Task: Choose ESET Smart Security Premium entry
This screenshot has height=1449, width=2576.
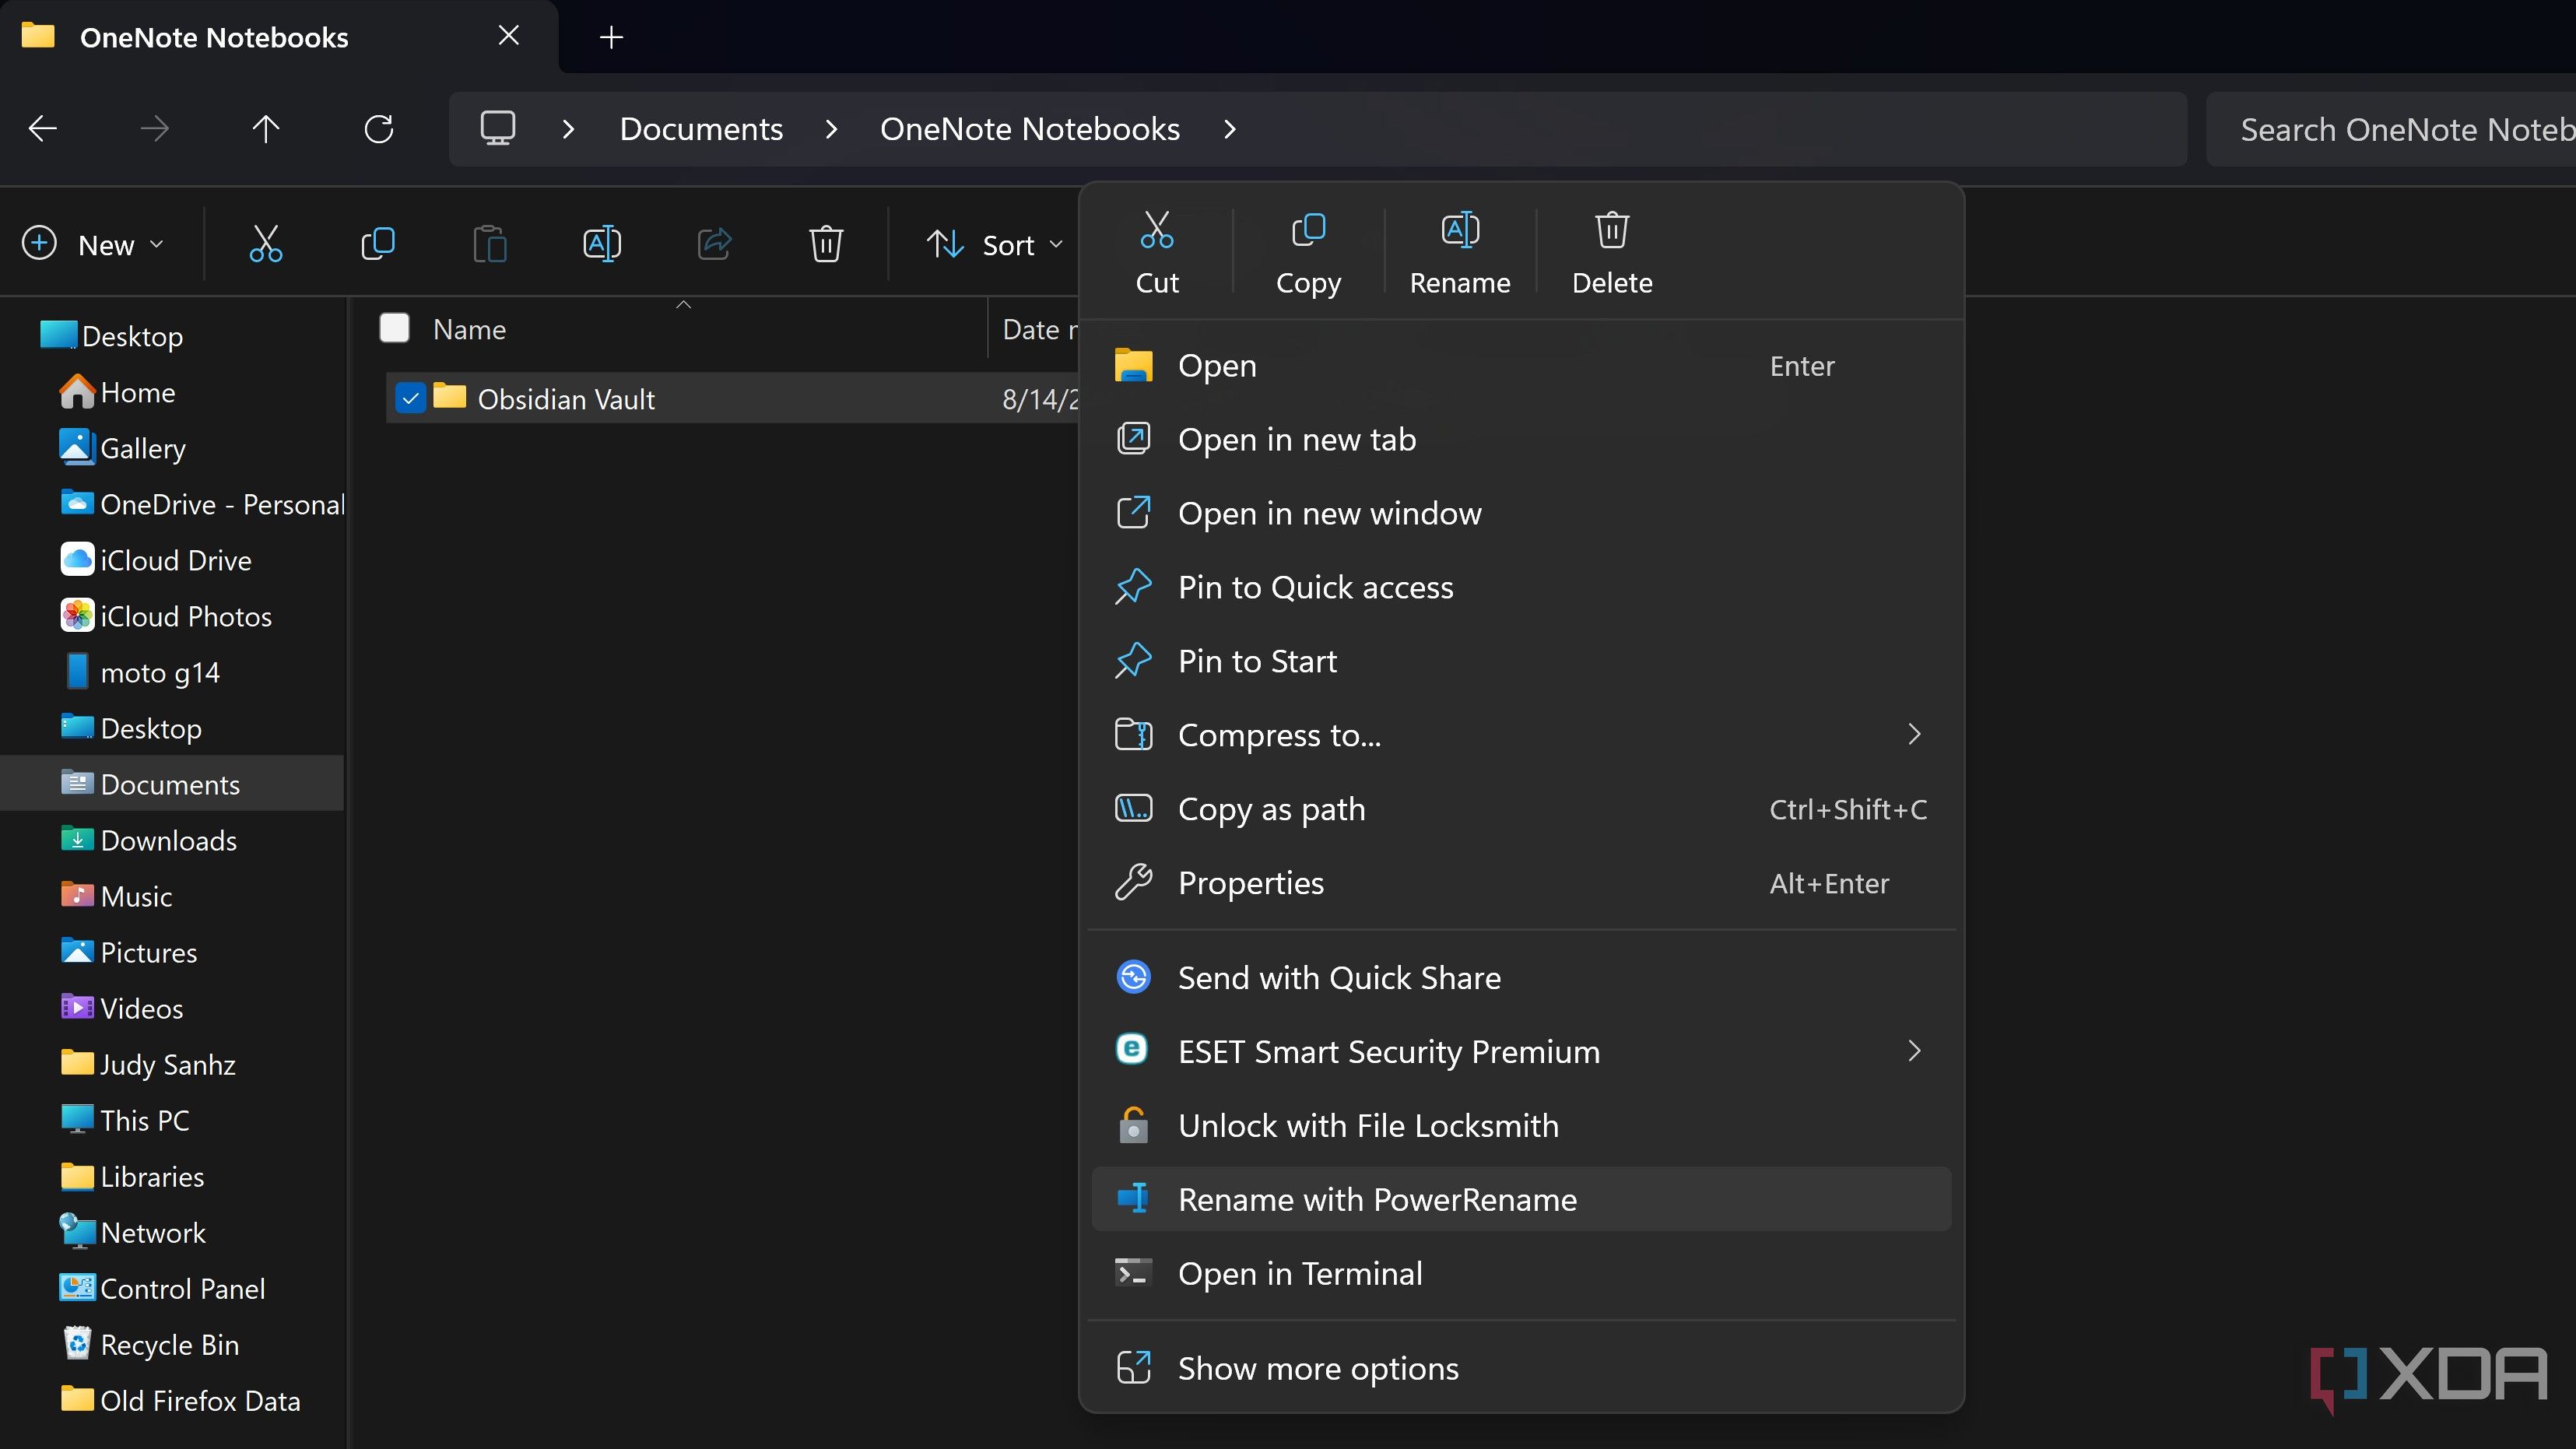Action: pyautogui.click(x=1521, y=1051)
